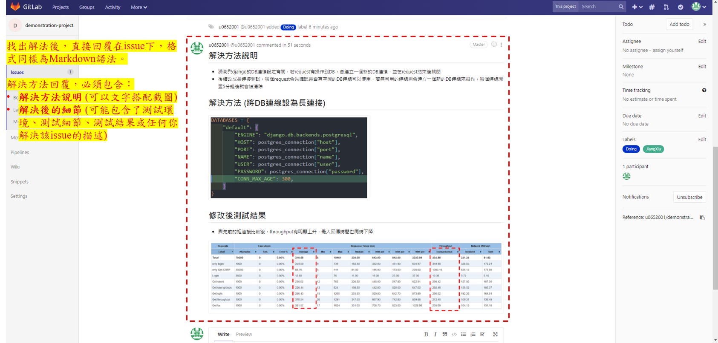Open the comment more-actions ellipsis menu
718x343 pixels.
point(502,45)
